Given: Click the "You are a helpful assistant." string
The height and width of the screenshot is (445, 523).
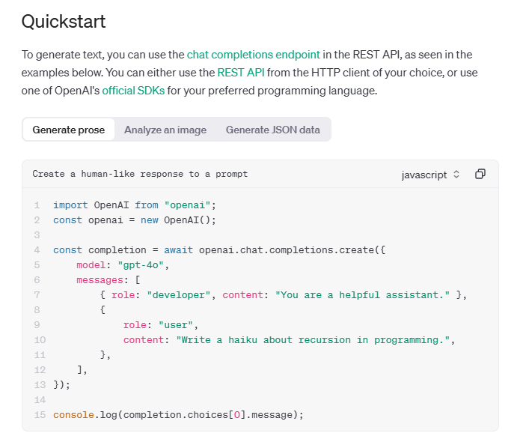Looking at the screenshot, I should pos(363,294).
